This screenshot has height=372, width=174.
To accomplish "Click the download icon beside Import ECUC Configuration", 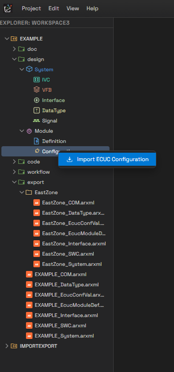I will coord(70,159).
